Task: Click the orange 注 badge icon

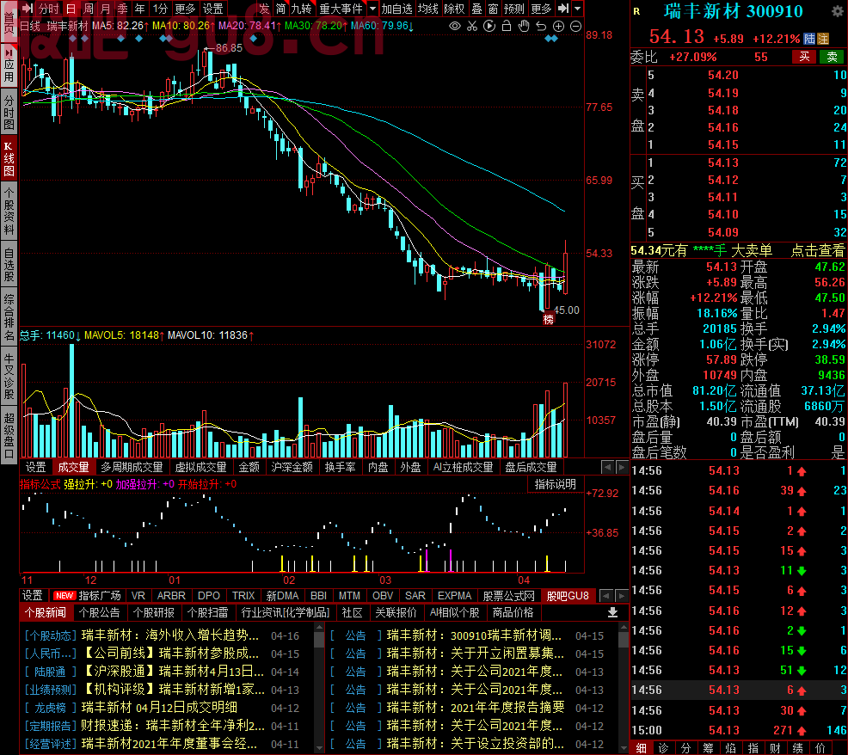Action: (822, 39)
